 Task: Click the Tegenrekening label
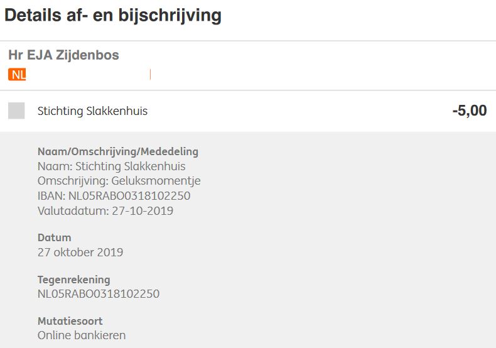(x=74, y=280)
